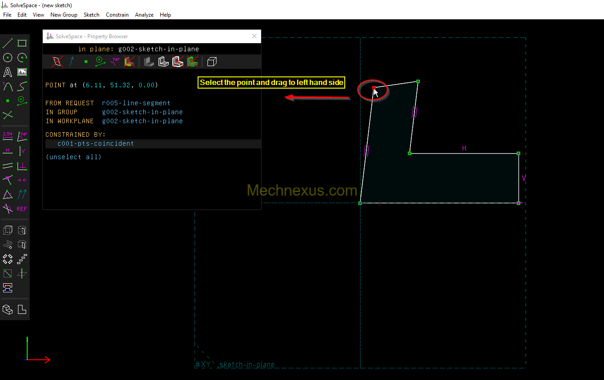Apply the horizontal constraint tool
Screen dimensions: 604x380
tap(8, 151)
